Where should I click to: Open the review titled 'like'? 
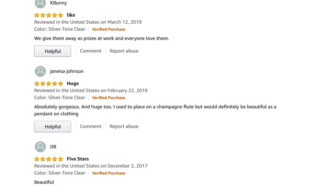click(x=71, y=15)
